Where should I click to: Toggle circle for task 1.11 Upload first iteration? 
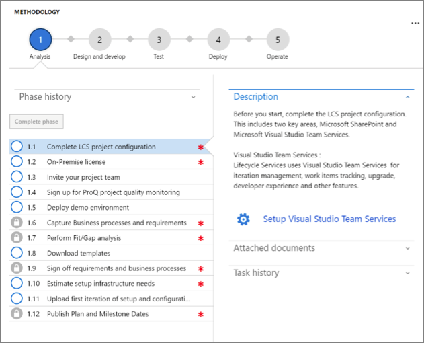coord(17,299)
